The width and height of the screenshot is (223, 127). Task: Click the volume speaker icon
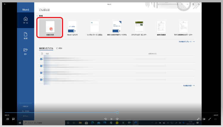click(x=7, y=119)
